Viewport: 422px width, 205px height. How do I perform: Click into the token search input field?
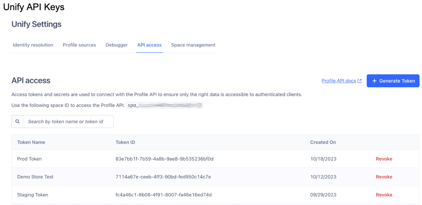tap(69, 121)
